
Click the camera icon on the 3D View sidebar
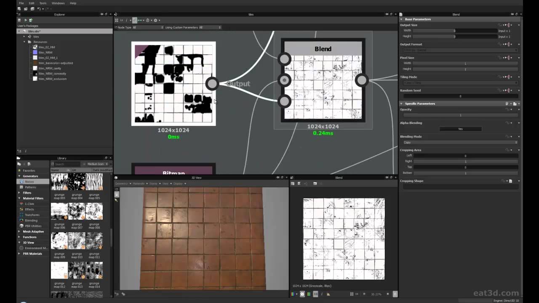click(117, 194)
